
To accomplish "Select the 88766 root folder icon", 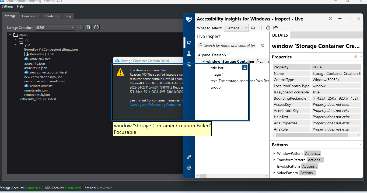I will [15, 35].
